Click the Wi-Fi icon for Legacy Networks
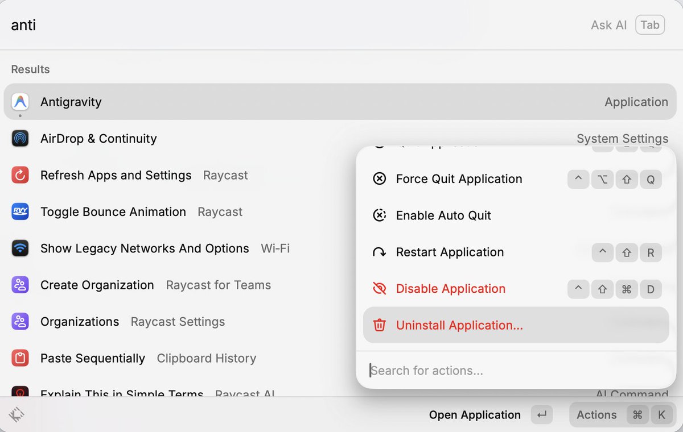This screenshot has height=432, width=683. (20, 248)
